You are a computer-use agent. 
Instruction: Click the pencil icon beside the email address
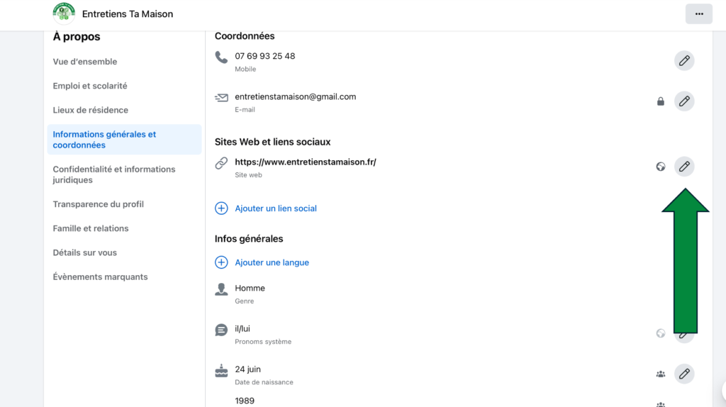[683, 101]
